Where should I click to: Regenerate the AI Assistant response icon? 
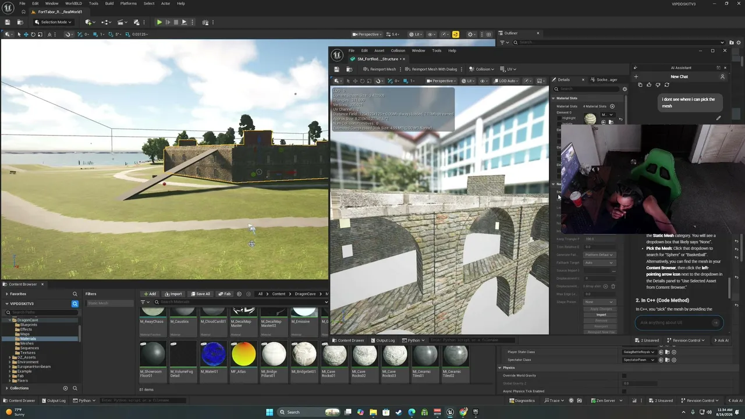click(666, 85)
